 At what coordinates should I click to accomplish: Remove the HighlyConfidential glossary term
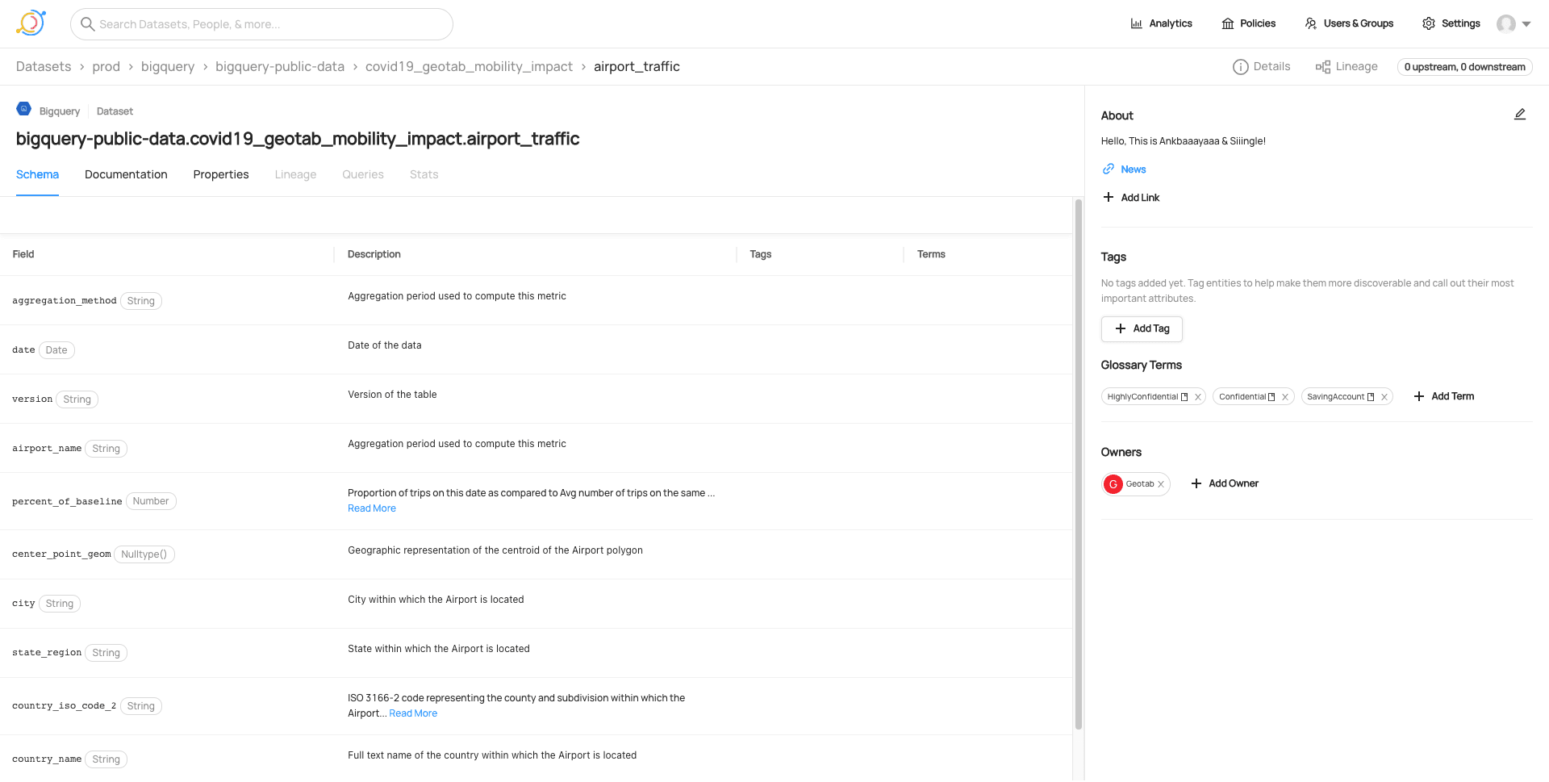1198,397
